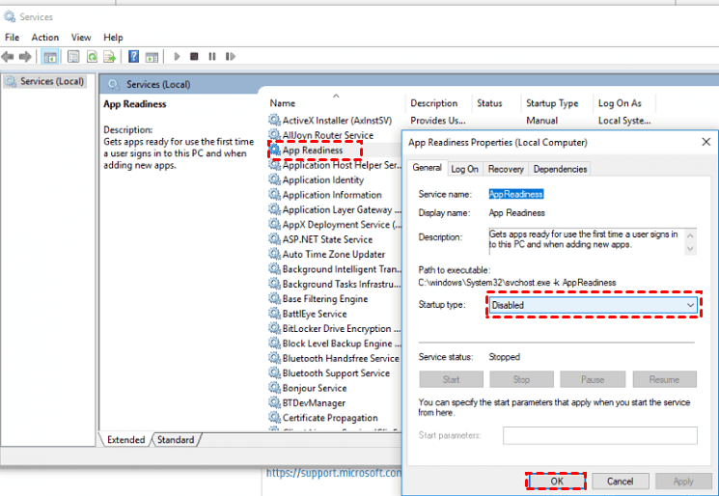
Task: Click the Pause service button
Action: pos(593,379)
